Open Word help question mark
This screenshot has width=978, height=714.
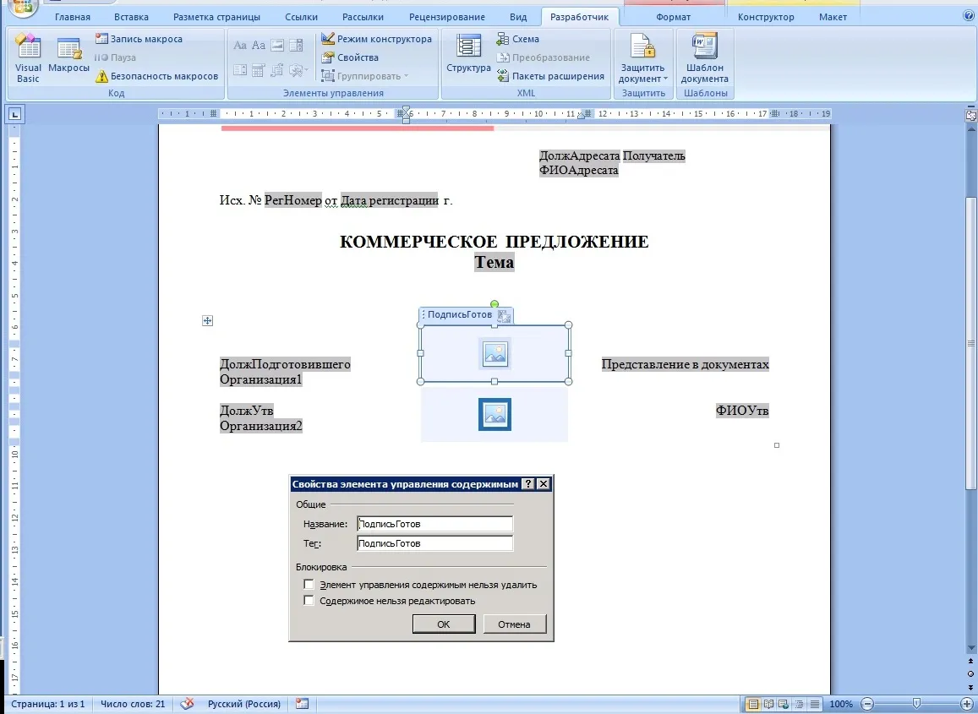pyautogui.click(x=969, y=16)
